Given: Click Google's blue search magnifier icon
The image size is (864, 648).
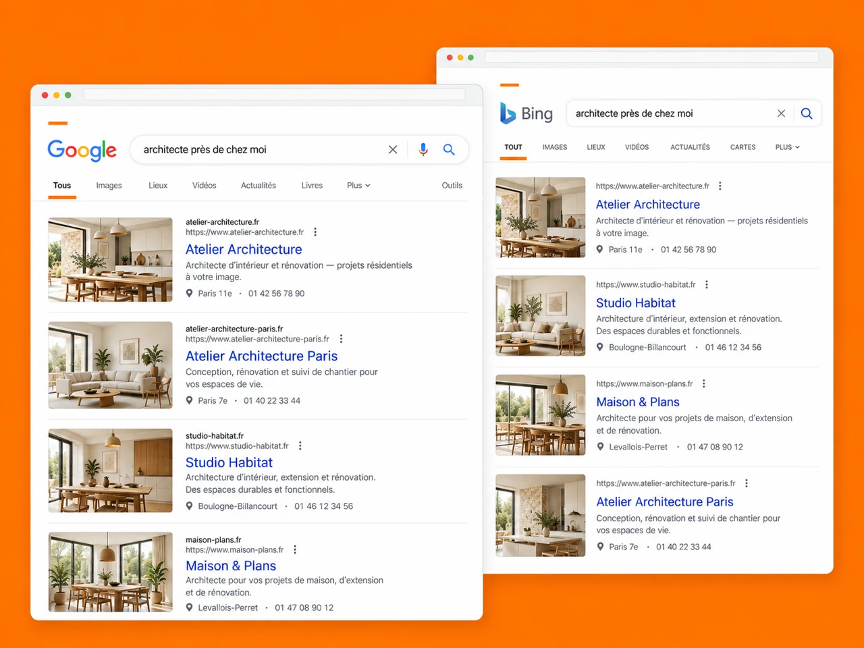Looking at the screenshot, I should [449, 150].
